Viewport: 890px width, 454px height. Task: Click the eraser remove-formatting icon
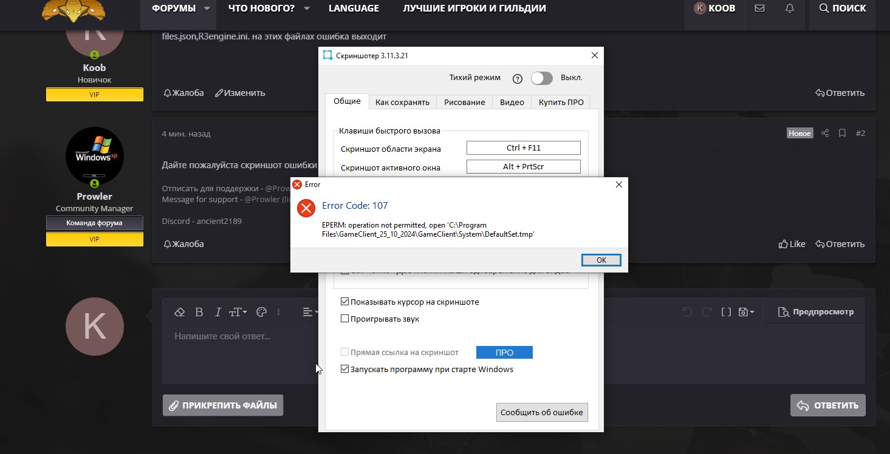179,312
